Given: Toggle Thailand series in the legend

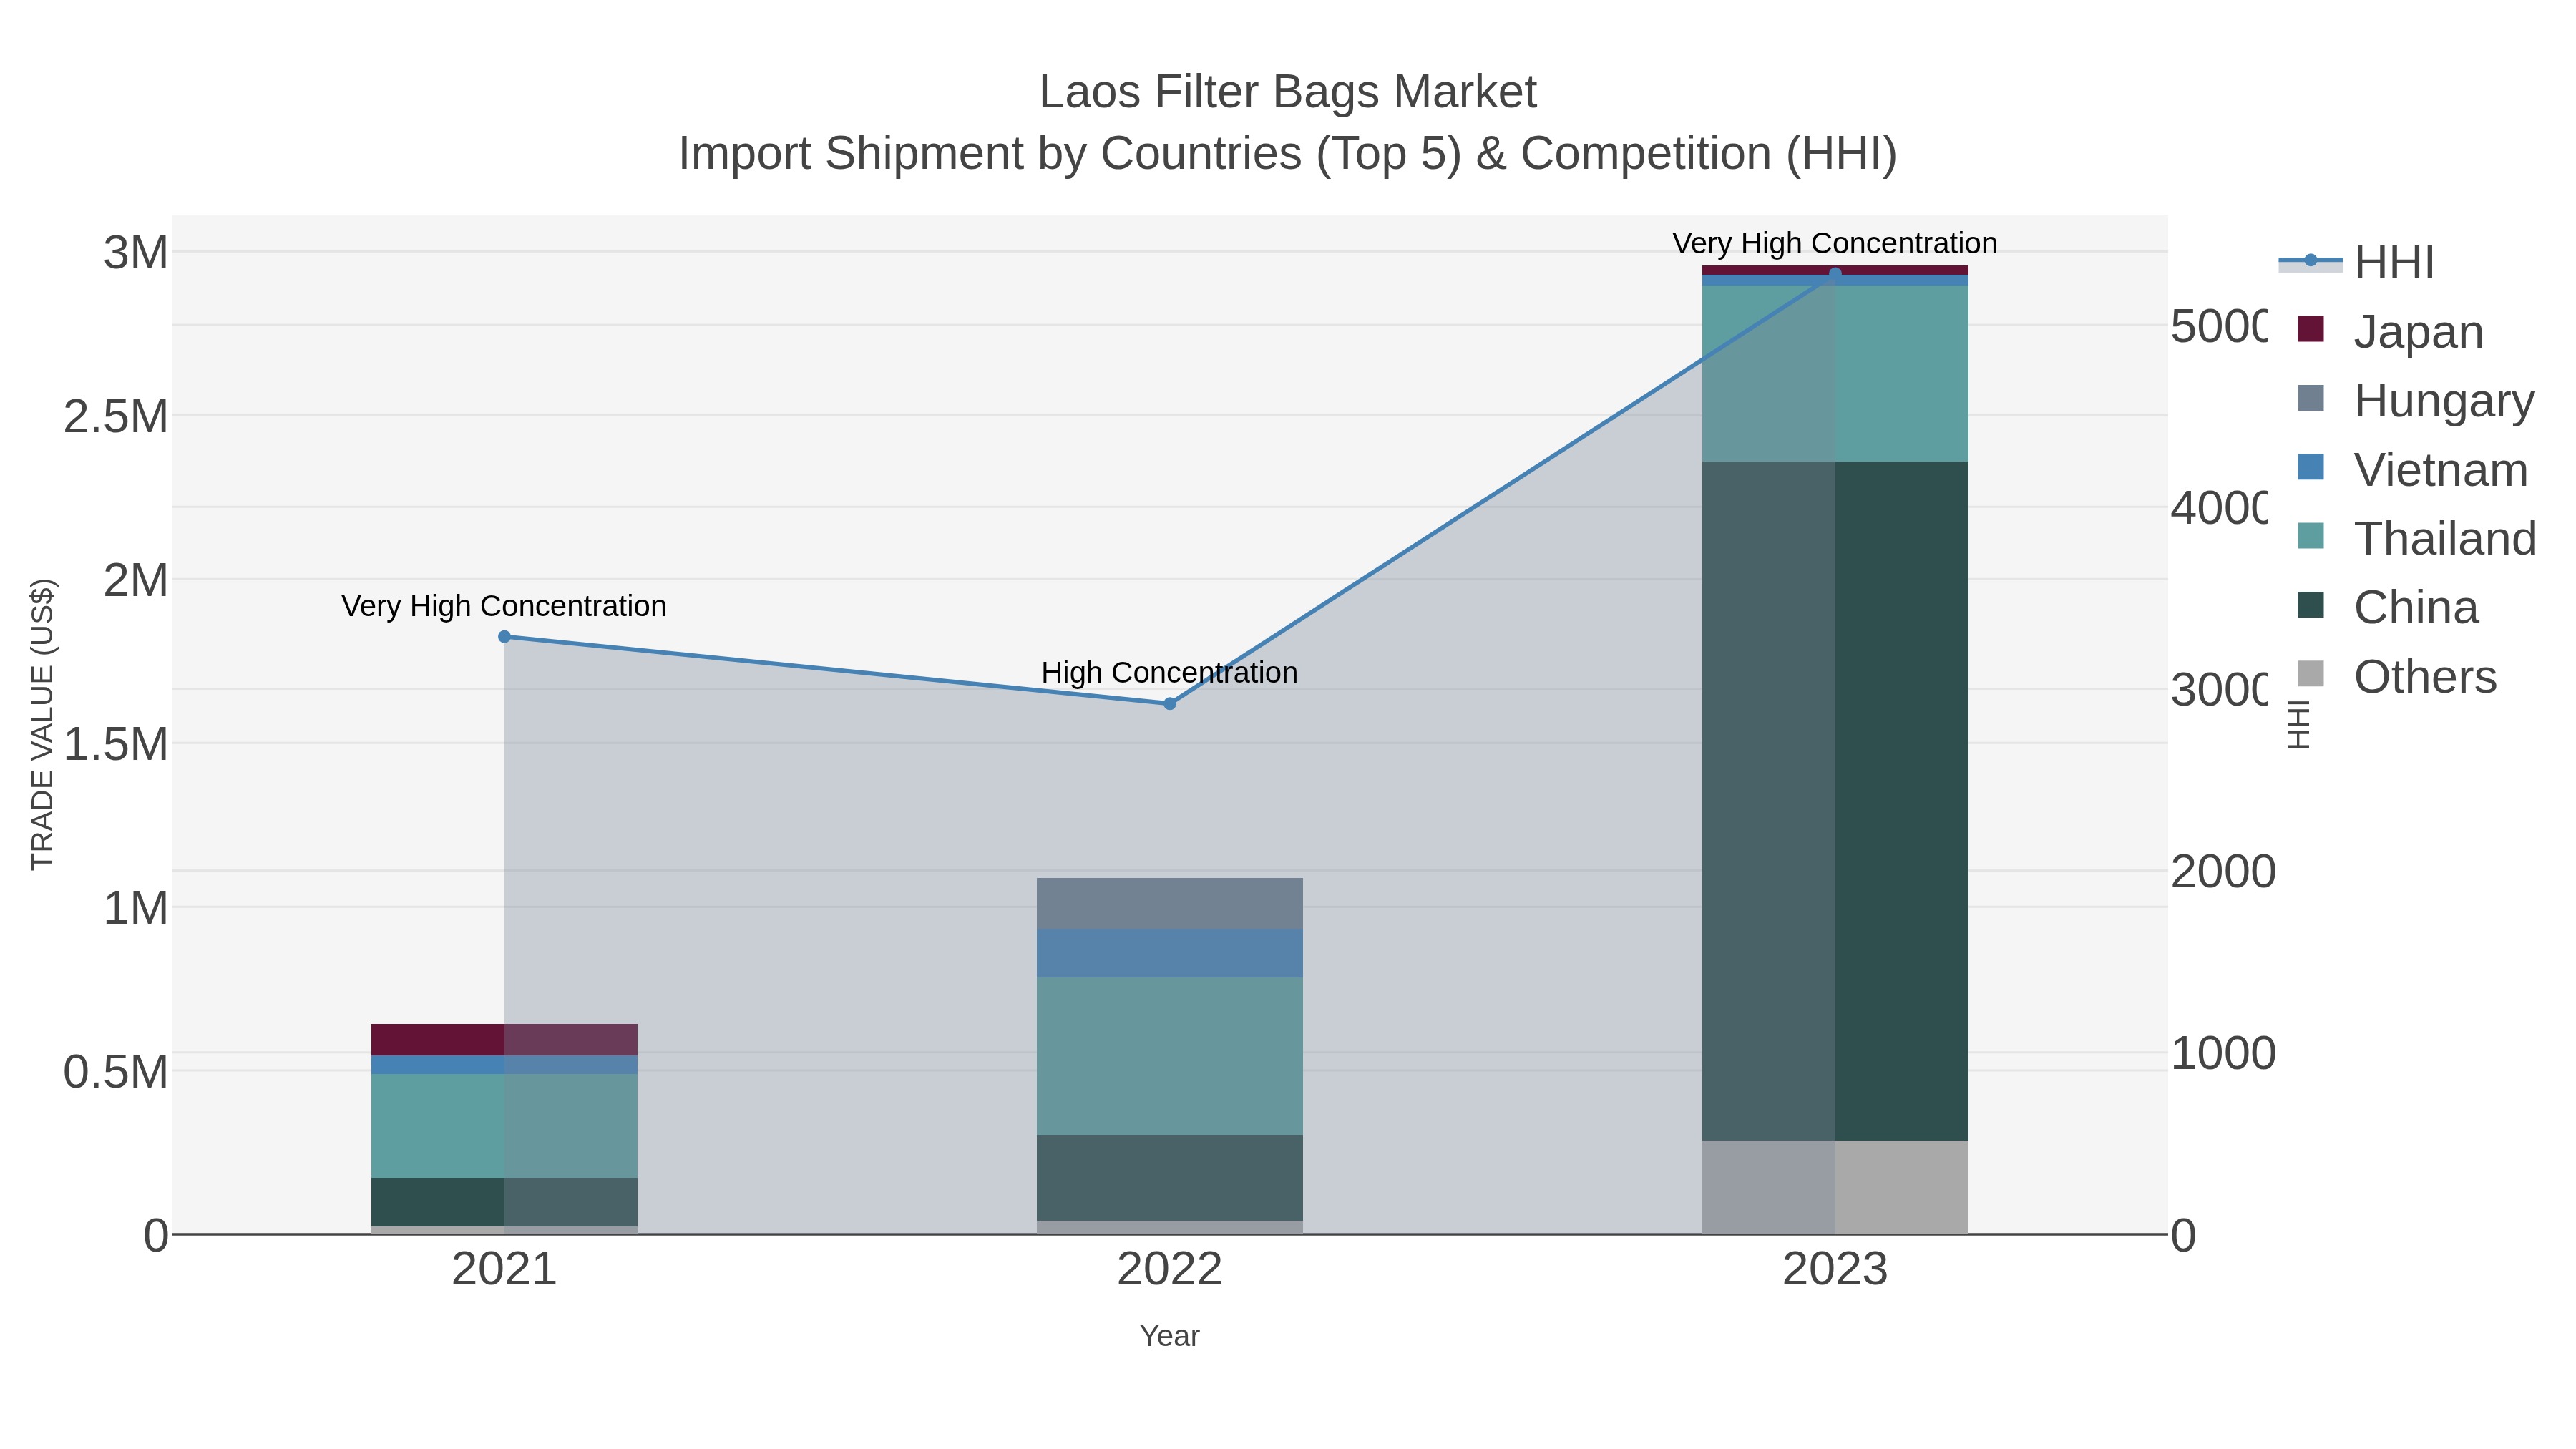Looking at the screenshot, I should (2417, 538).
